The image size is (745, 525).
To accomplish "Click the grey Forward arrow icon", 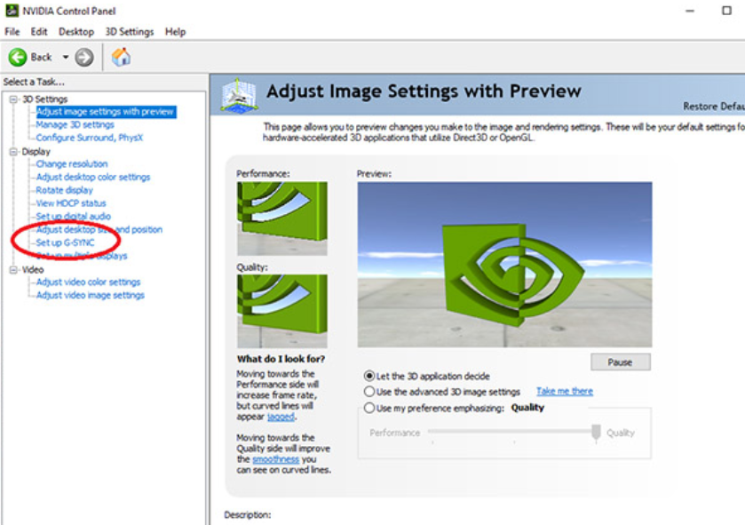I will pos(84,58).
